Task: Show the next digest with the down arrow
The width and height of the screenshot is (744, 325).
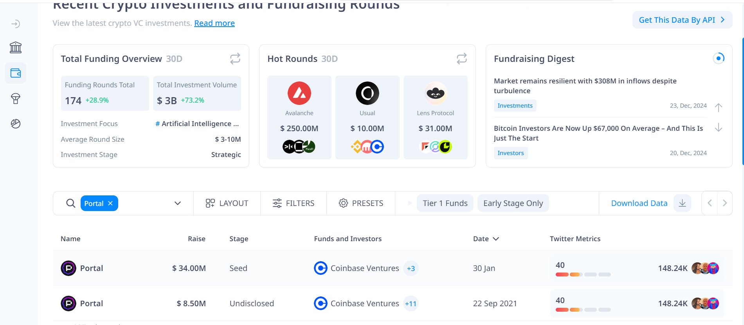Action: 719,128
